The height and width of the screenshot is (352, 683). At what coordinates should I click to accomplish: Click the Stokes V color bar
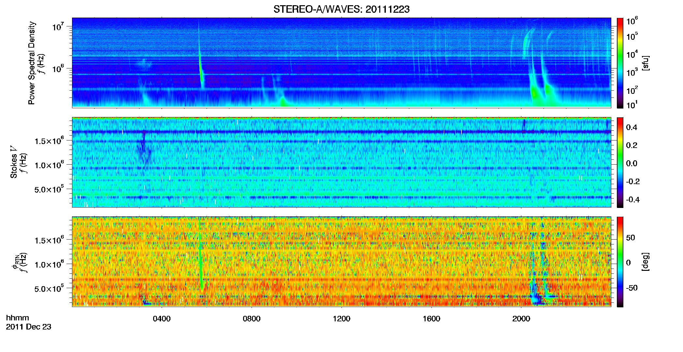point(620,162)
